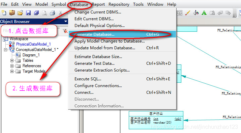Choose Generate Extraction Scripts entry
241x133 pixels.
(x=122, y=70)
